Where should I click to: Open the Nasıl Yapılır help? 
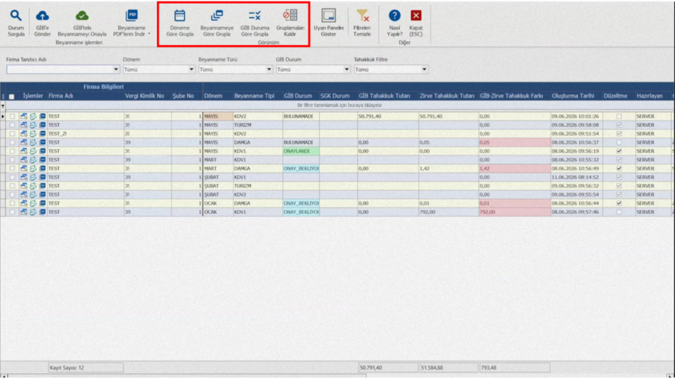(x=394, y=23)
